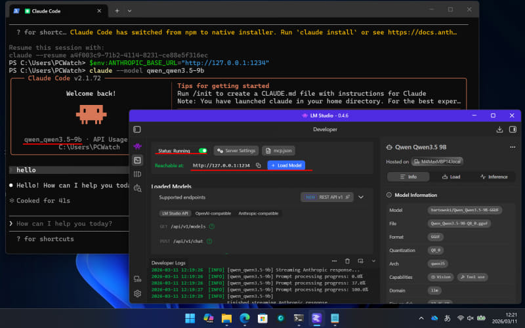This screenshot has height=328, width=525.
Task: Collapse the Developer Logs panel chevron
Action: (x=373, y=260)
